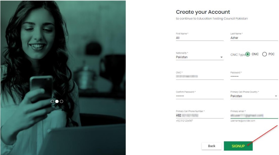Choose the POC radio button
The height and width of the screenshot is (155, 279).
[265, 54]
